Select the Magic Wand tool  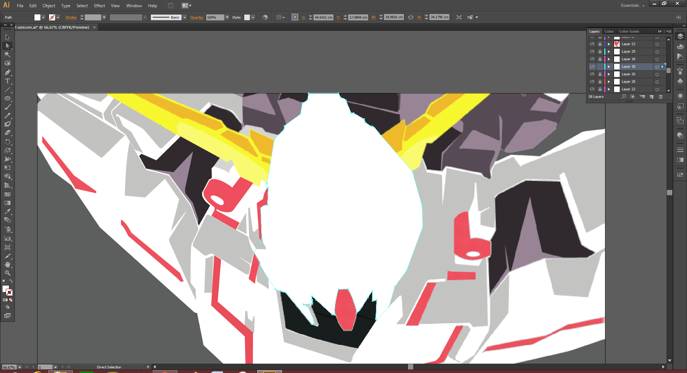7,55
